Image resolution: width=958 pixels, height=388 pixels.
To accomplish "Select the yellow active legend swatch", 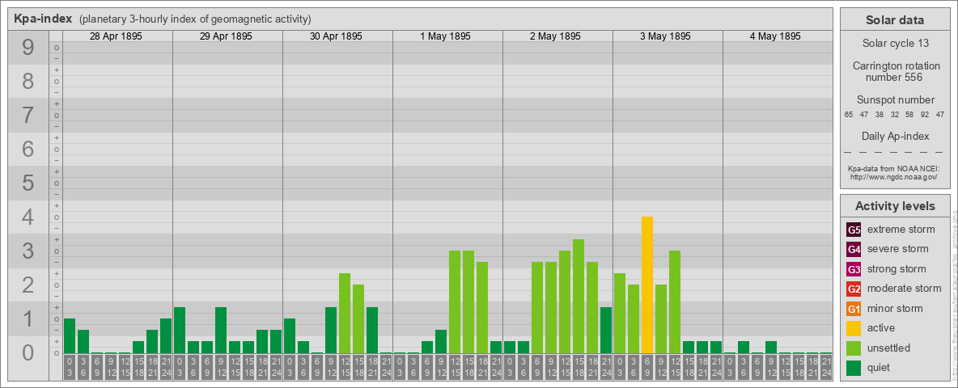I will tap(854, 328).
